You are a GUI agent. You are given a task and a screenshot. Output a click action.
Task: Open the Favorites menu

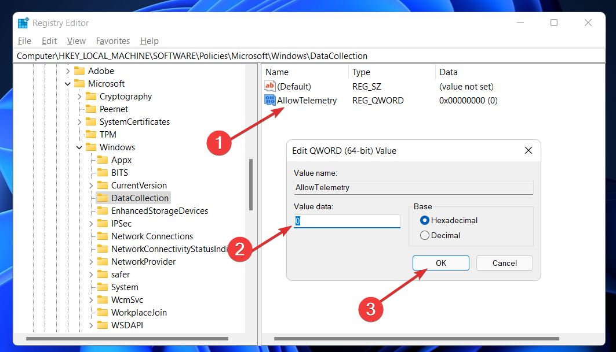[113, 41]
